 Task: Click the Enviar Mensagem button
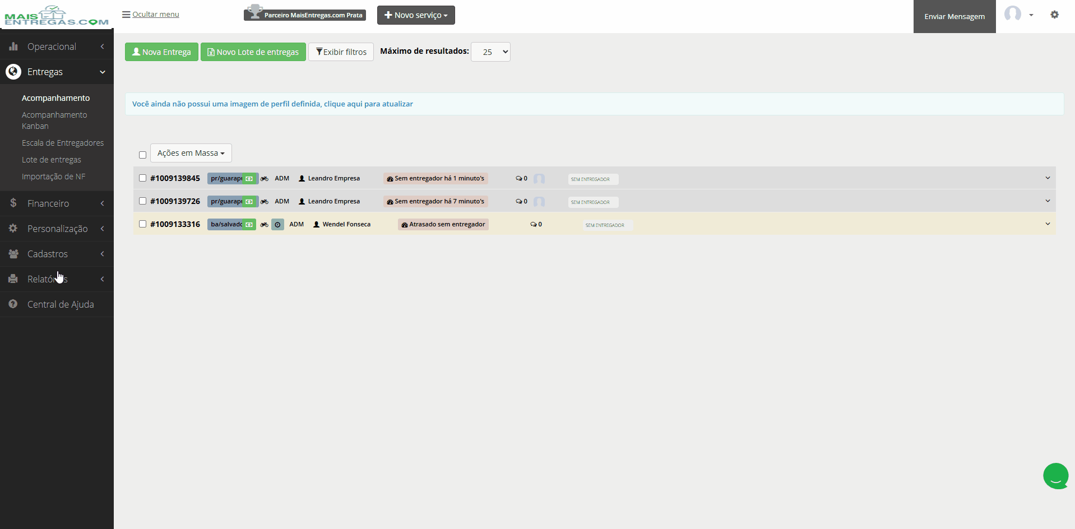coord(954,16)
